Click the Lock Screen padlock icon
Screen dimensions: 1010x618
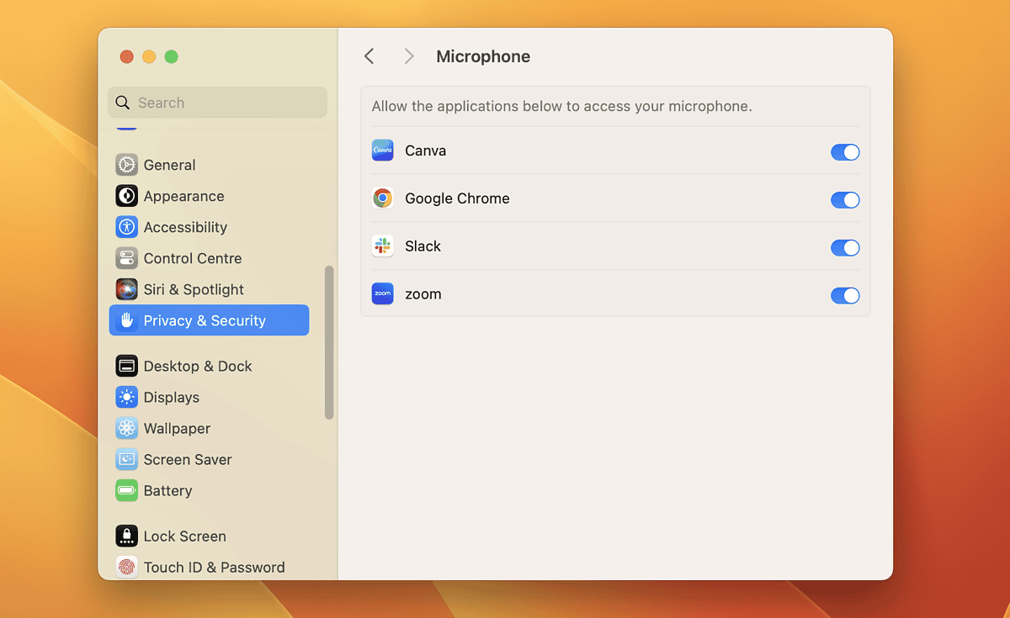click(x=126, y=536)
